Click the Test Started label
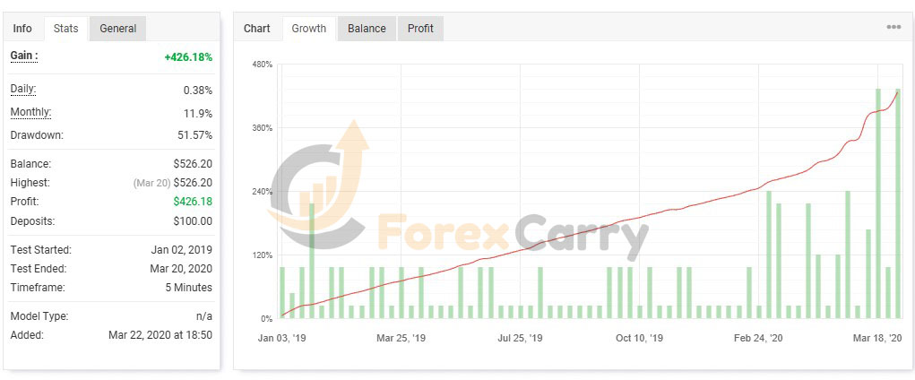Screen dimensions: 915x380 pyautogui.click(x=41, y=250)
